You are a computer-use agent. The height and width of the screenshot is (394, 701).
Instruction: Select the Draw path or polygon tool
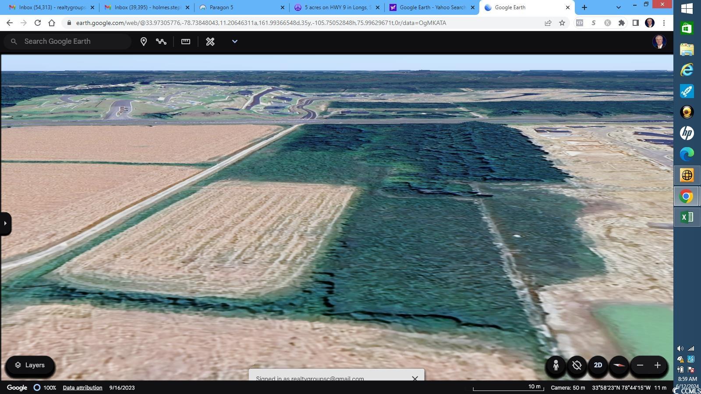(161, 42)
